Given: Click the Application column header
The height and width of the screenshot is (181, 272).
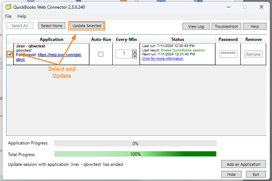Looking at the screenshot, I should coord(51,40).
